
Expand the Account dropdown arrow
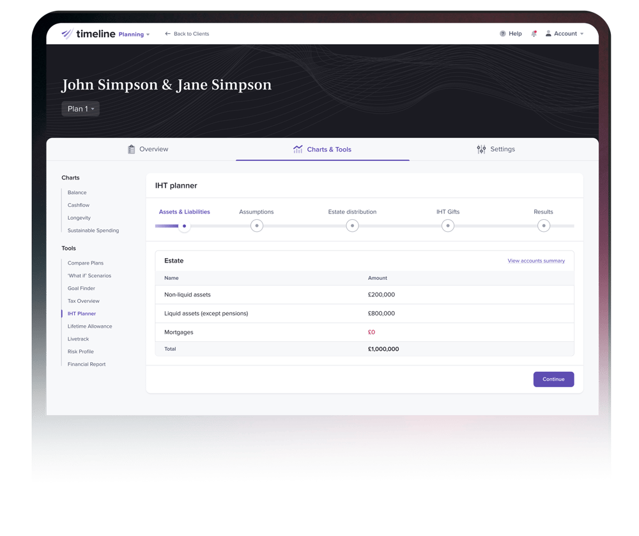pos(582,34)
